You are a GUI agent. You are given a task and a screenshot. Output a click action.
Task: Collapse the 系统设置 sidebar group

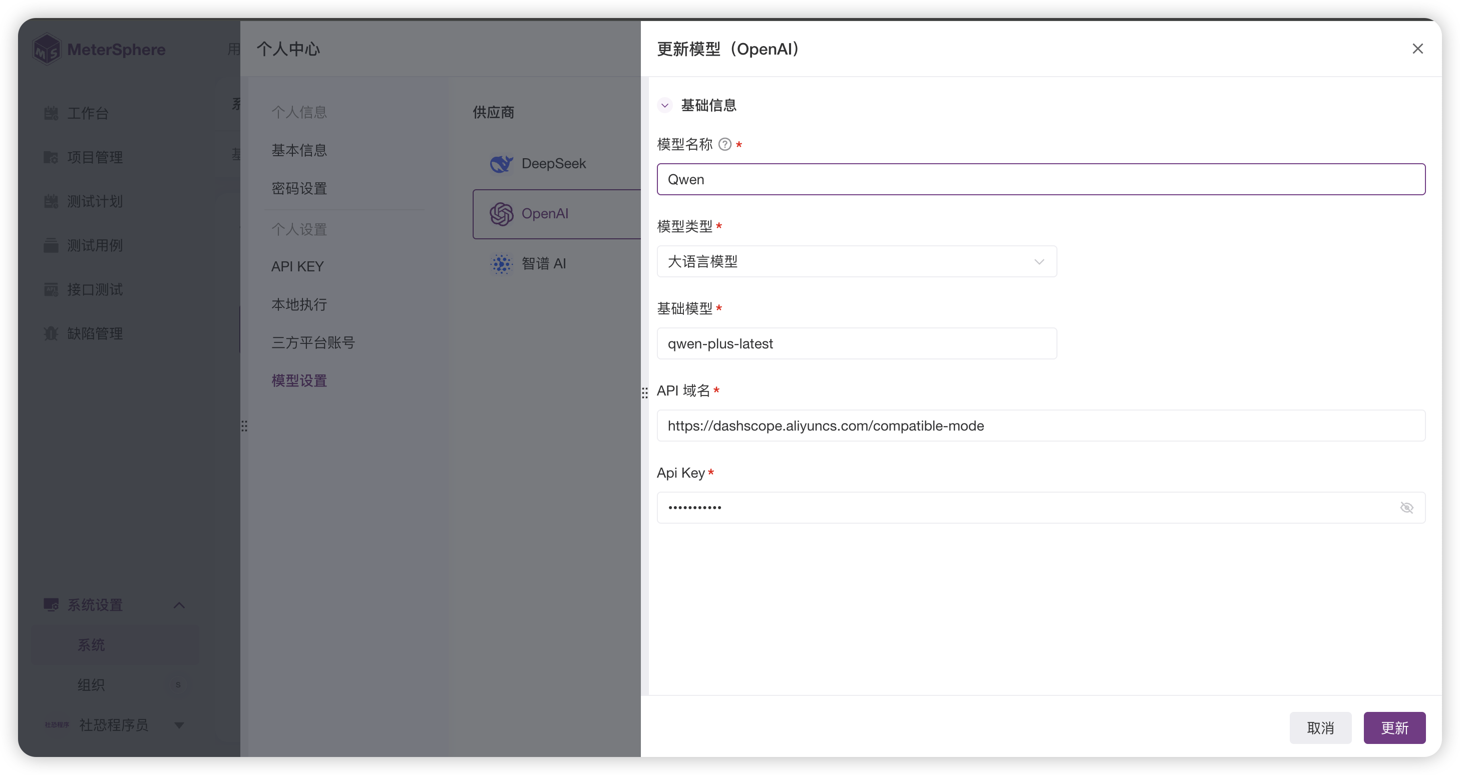[179, 605]
